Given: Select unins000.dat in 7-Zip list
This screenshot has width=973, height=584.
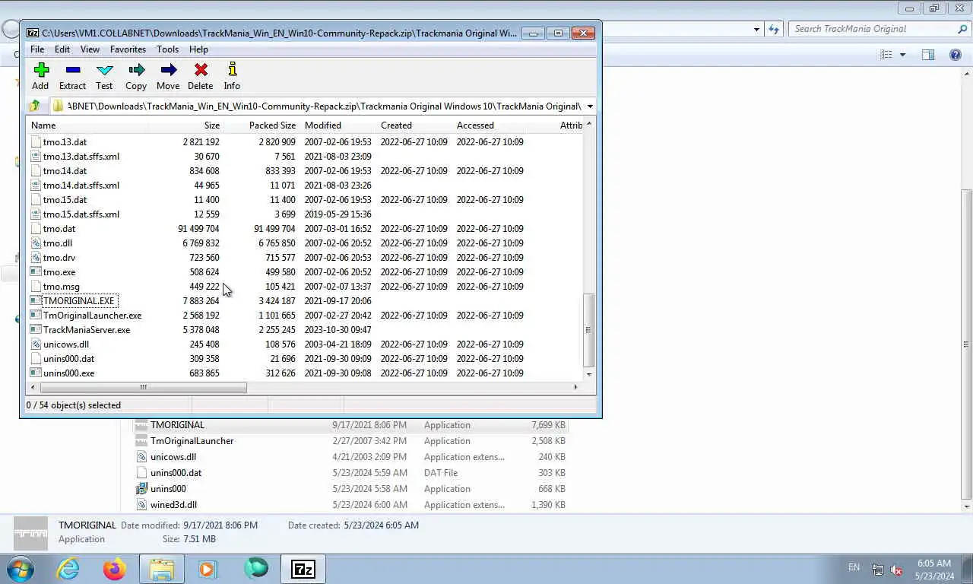Looking at the screenshot, I should pos(68,358).
